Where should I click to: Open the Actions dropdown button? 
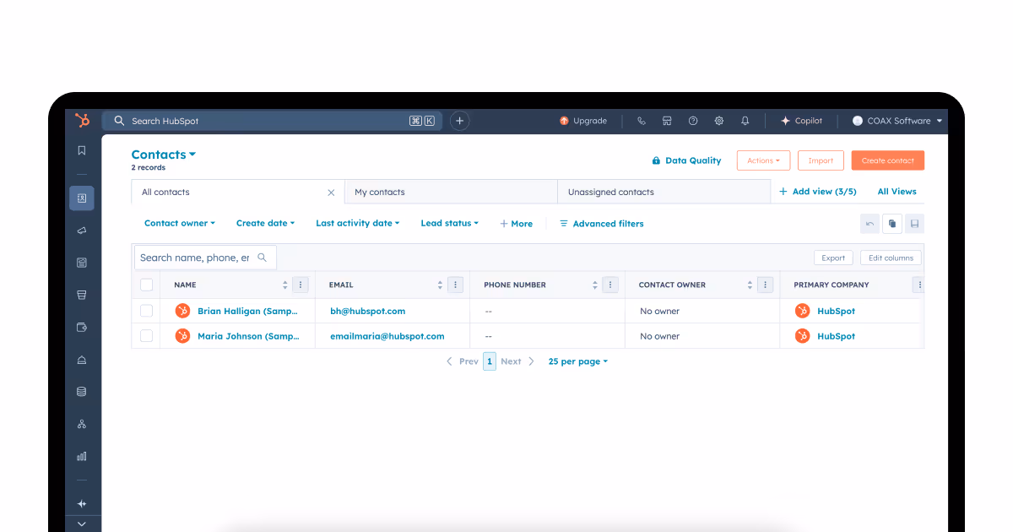[x=764, y=160]
